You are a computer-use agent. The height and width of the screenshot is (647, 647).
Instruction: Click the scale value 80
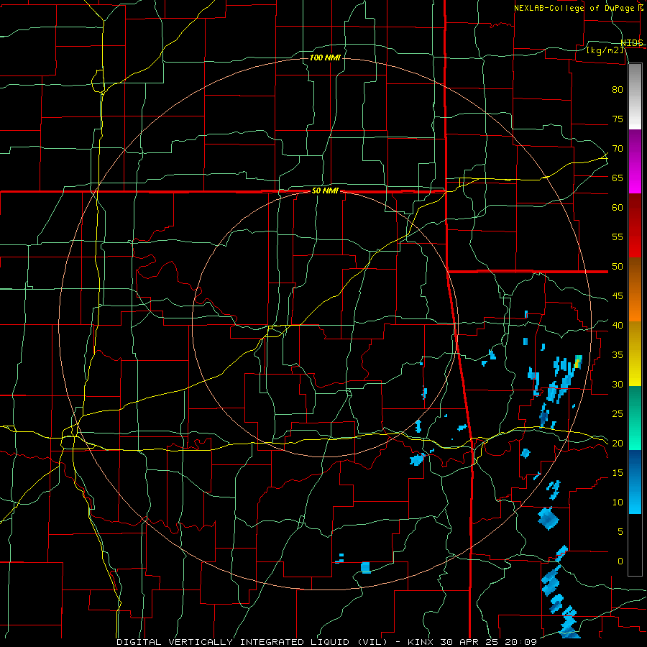coord(618,90)
